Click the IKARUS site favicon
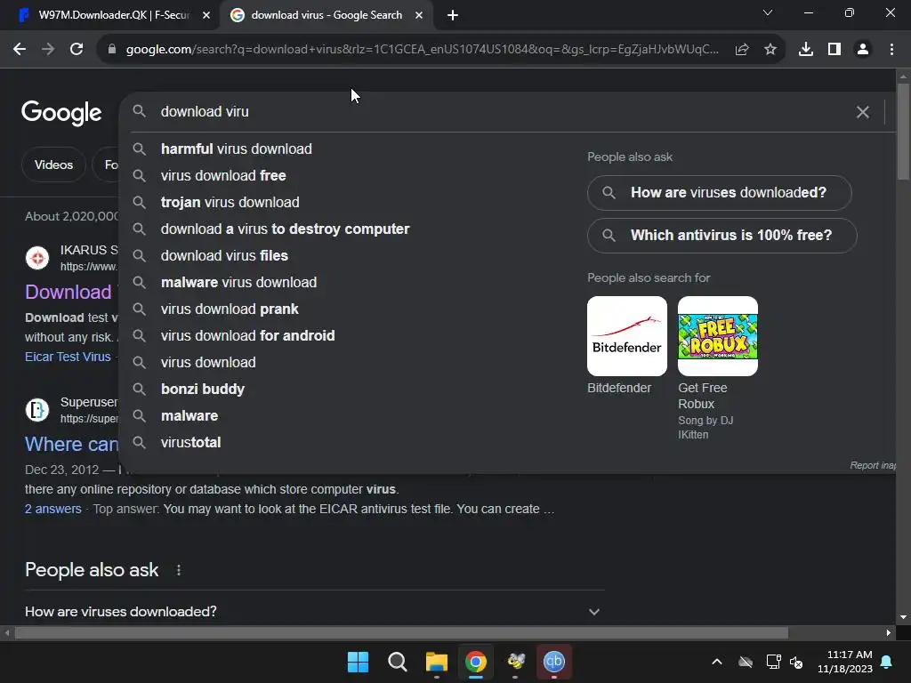The width and height of the screenshot is (911, 683). (37, 258)
